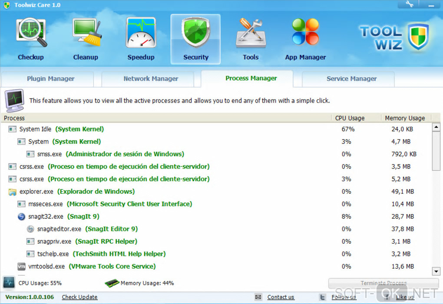Select the snagiteditor.exe process row
Image resolution: width=443 pixels, height=304 pixels.
[216, 229]
